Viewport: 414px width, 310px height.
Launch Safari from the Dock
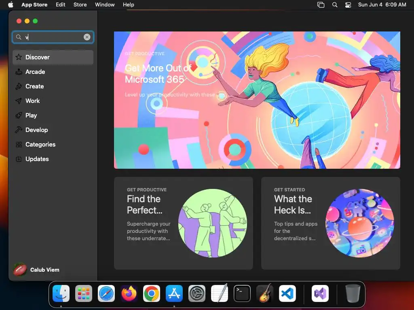coord(106,293)
